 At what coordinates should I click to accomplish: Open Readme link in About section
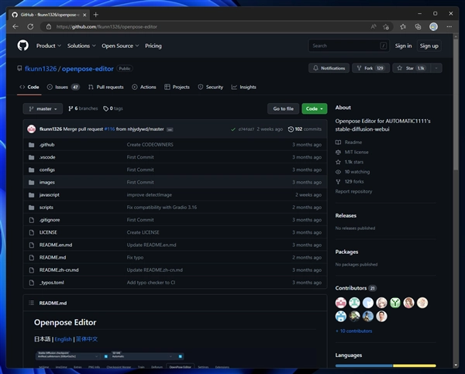349,142
